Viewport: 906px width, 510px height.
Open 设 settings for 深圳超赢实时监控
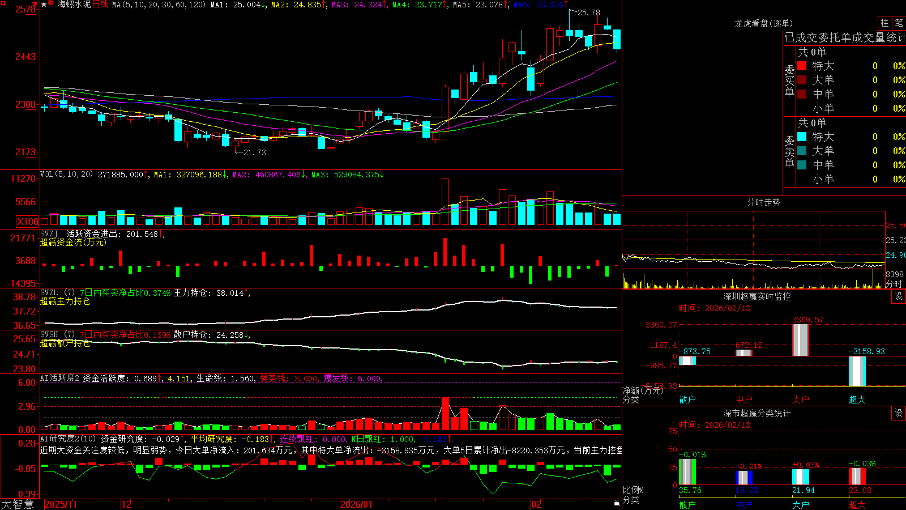click(899, 296)
